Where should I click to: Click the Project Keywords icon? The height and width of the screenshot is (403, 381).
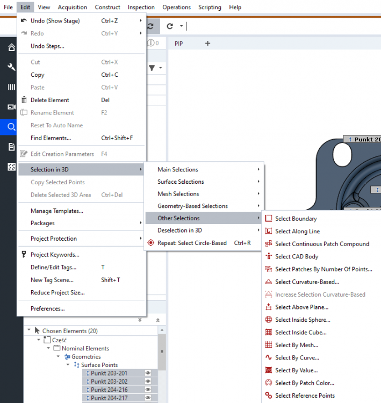(x=24, y=255)
